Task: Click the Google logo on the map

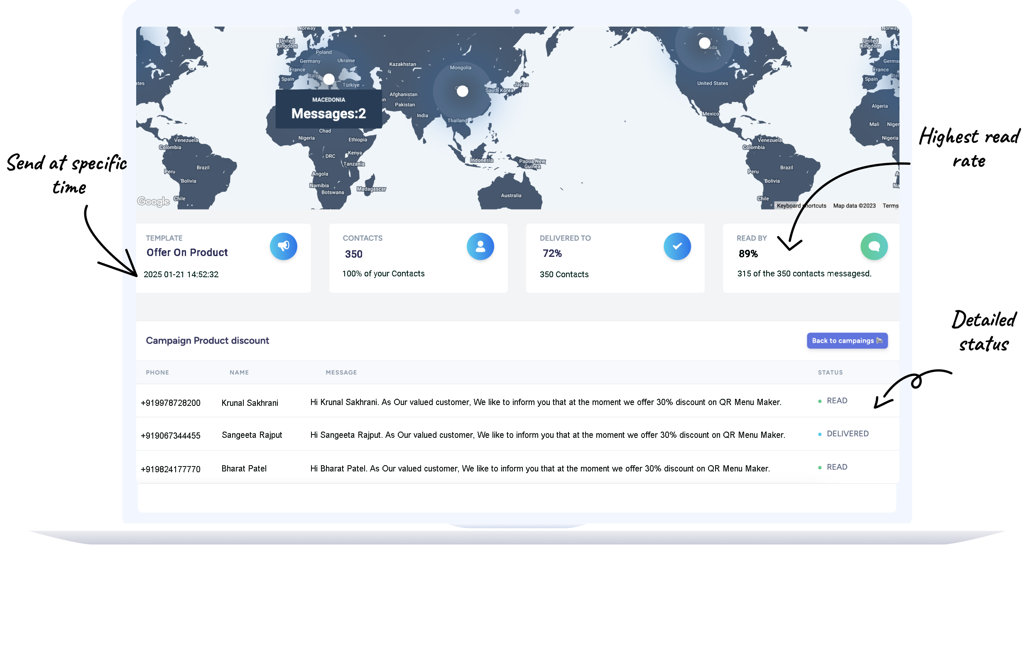Action: (153, 201)
